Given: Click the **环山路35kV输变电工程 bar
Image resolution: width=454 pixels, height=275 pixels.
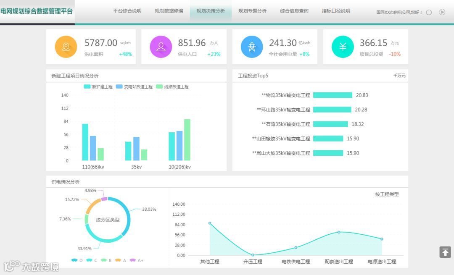Looking at the screenshot, I should point(332,110).
